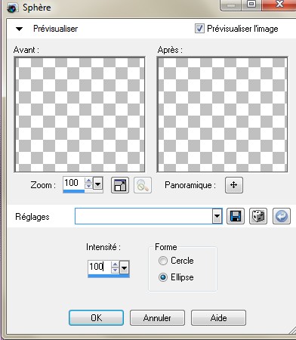Click the Sphère title bar app icon

(12, 8)
